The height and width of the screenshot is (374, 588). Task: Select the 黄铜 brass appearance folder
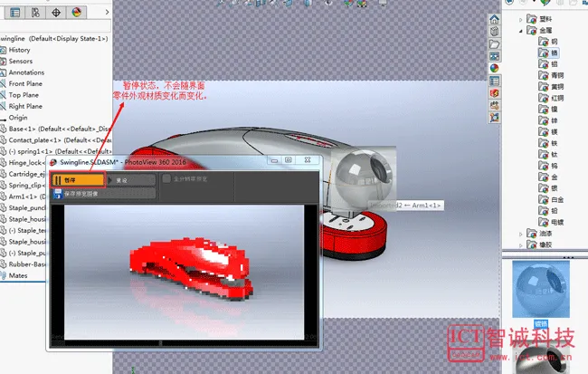tap(551, 87)
